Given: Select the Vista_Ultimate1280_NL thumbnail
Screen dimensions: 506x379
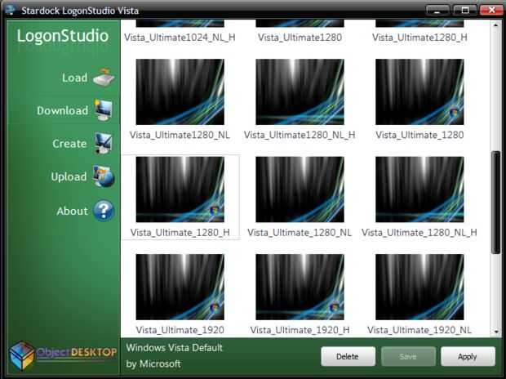Looking at the screenshot, I should [180, 91].
